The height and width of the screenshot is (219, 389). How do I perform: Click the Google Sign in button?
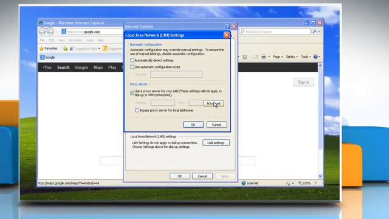click(x=303, y=82)
